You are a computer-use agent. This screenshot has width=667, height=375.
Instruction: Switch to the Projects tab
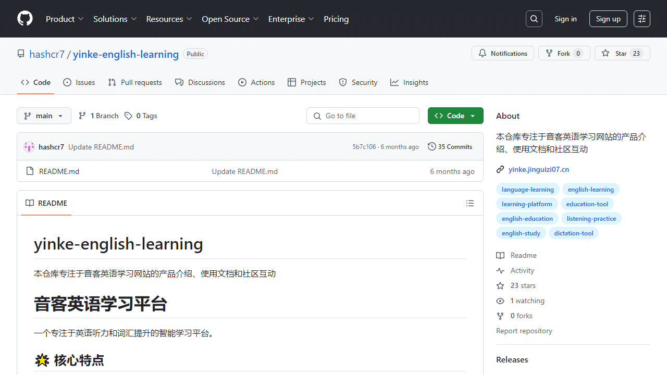click(307, 82)
